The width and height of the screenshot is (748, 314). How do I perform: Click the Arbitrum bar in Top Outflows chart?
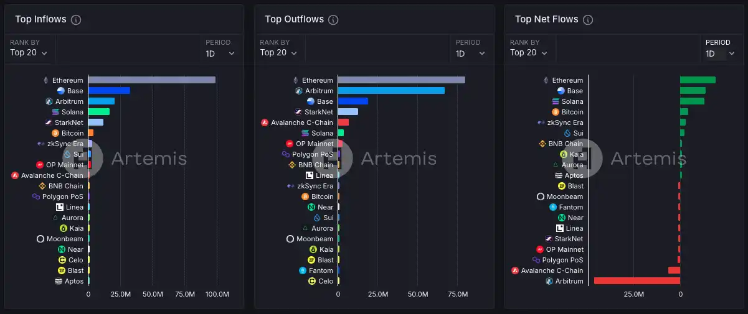(391, 91)
